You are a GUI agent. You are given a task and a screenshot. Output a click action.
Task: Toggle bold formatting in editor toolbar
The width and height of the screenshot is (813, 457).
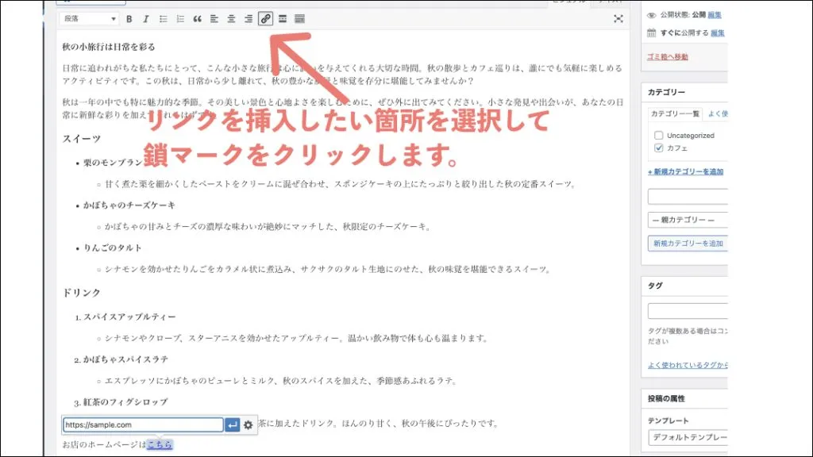coord(129,19)
